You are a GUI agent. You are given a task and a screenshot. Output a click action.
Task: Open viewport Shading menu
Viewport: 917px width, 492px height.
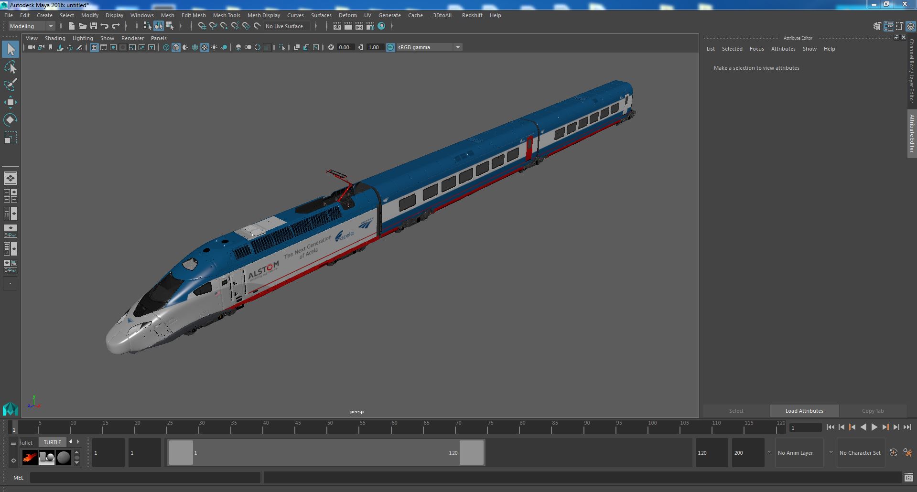[x=55, y=38]
